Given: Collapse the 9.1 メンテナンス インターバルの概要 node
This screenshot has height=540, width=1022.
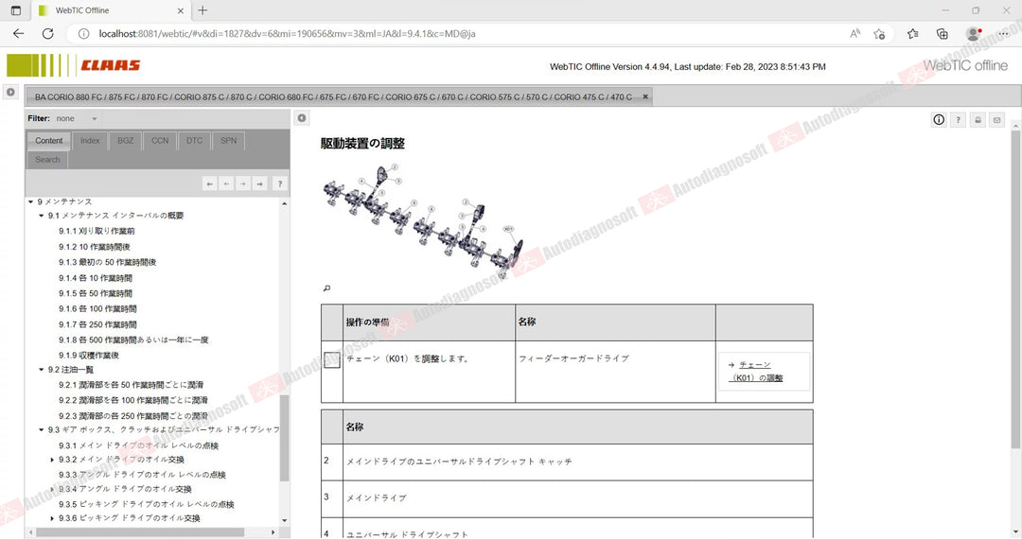Looking at the screenshot, I should click(41, 216).
